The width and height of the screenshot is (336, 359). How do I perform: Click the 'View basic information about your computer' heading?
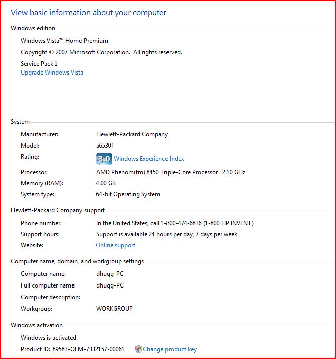point(89,12)
